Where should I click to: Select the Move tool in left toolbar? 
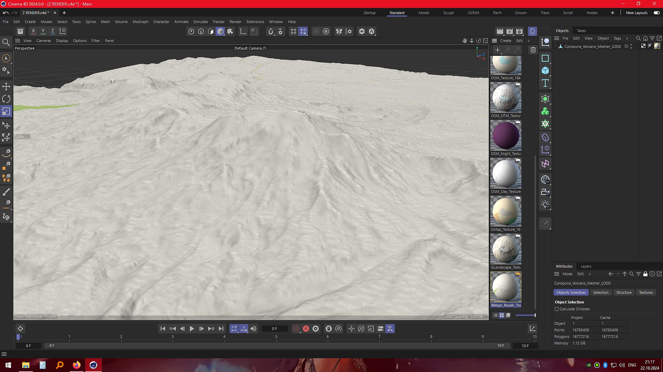(x=6, y=86)
